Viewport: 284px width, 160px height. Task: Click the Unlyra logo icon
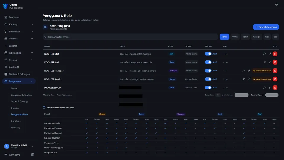tap(5, 6)
